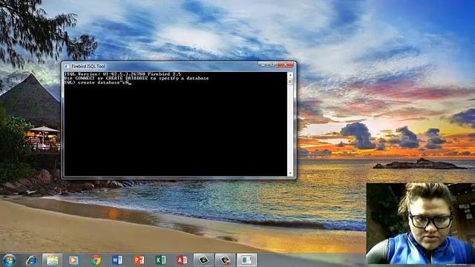Click the 'create database' command line
The image size is (475, 267).
[97, 82]
